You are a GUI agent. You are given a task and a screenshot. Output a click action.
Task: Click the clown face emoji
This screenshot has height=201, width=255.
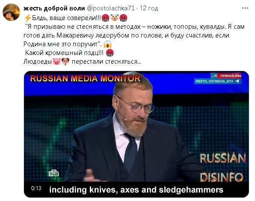tap(114, 17)
